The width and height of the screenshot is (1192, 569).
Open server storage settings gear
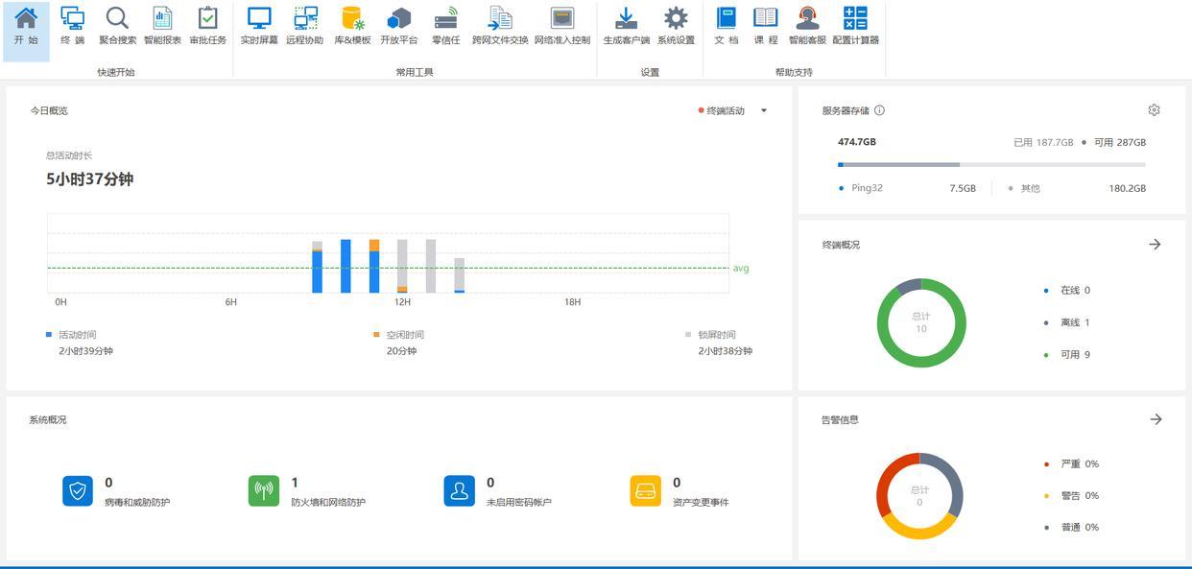point(1154,110)
